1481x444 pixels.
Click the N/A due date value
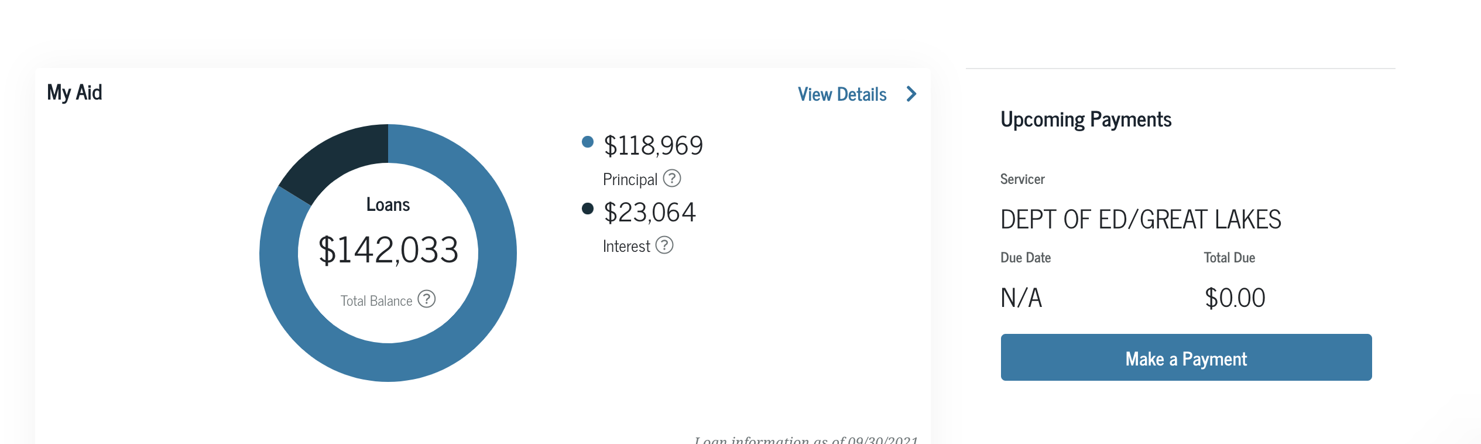(1021, 298)
